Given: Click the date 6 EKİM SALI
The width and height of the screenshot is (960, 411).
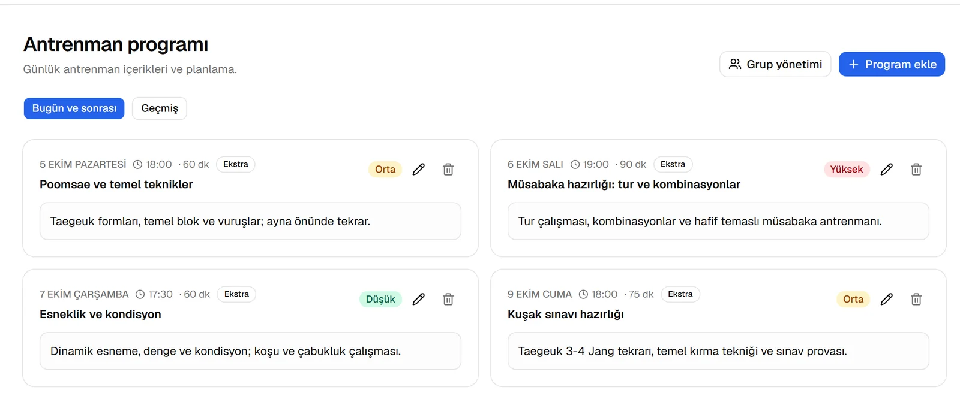Looking at the screenshot, I should click(x=535, y=164).
